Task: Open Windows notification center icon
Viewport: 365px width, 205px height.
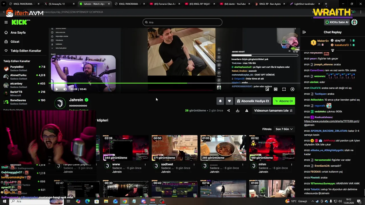Action: pyautogui.click(x=359, y=201)
